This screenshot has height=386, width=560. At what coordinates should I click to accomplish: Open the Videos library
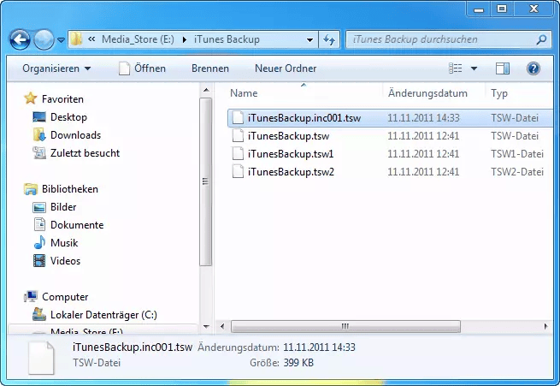click(x=65, y=260)
